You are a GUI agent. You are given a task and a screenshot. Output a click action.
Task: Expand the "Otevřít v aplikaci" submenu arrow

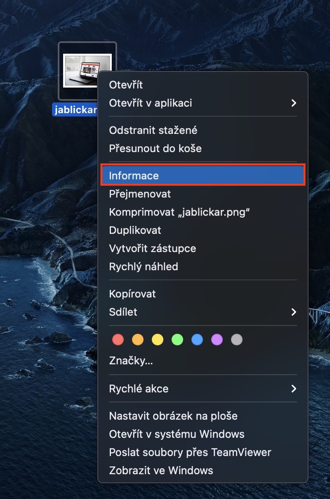pos(293,103)
